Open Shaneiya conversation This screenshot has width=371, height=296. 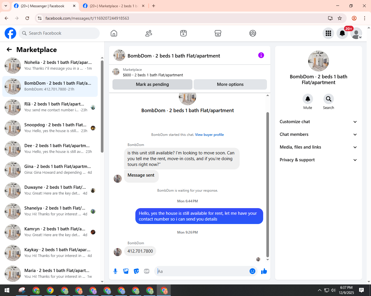50,211
